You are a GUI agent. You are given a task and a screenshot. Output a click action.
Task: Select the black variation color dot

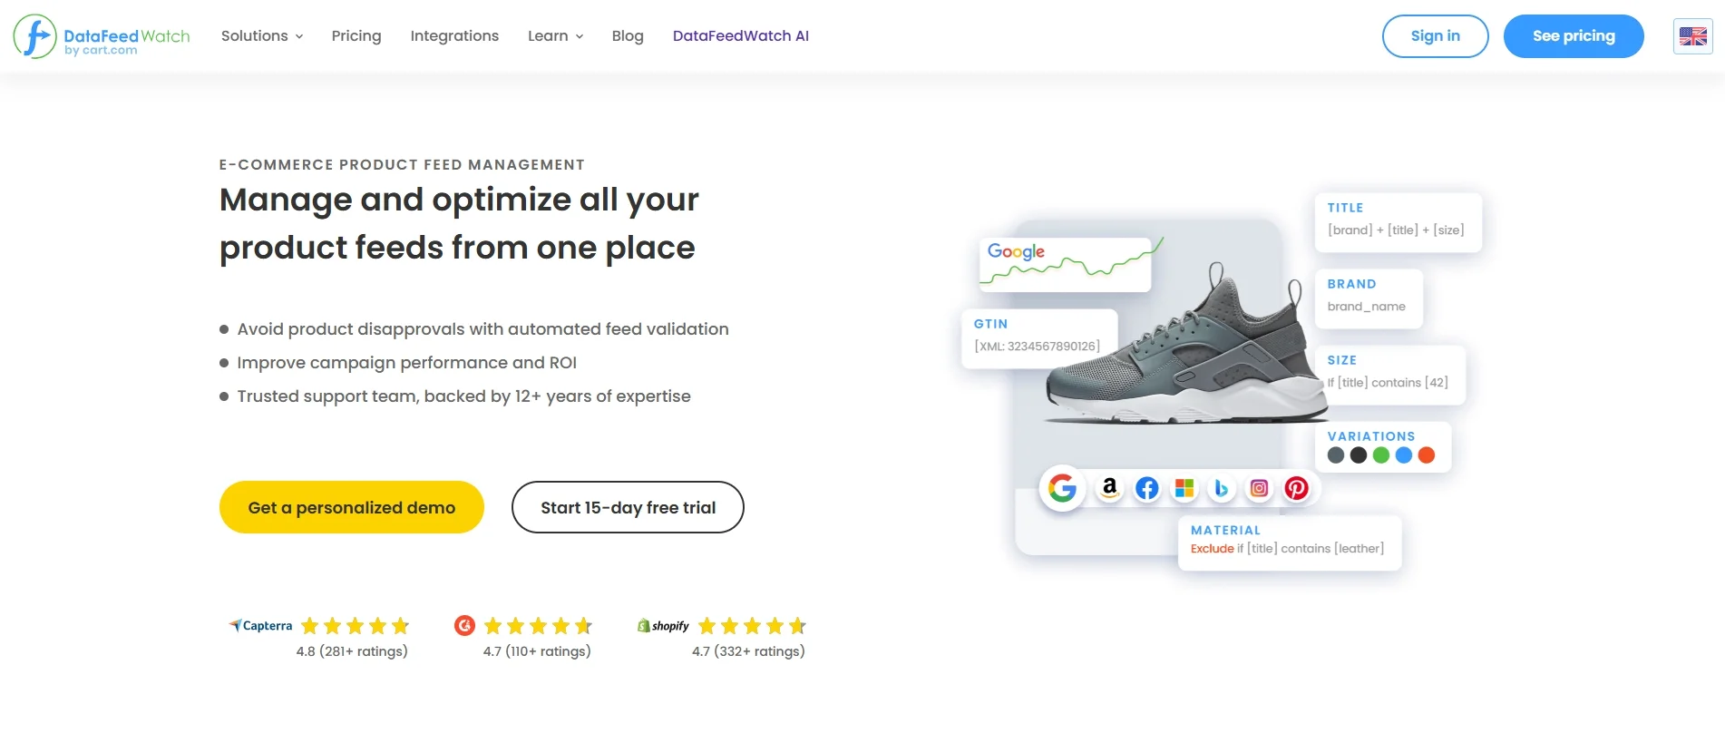pos(1359,455)
